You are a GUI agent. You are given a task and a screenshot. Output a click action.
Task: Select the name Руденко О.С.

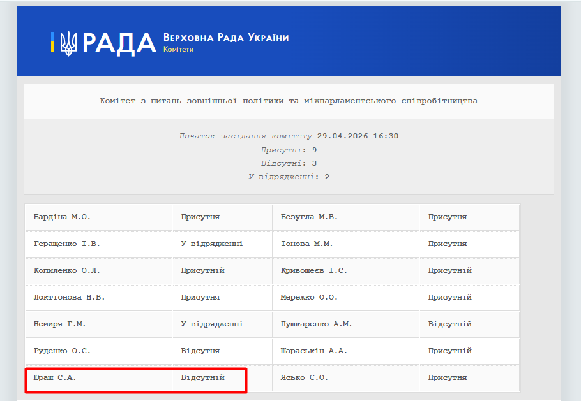[62, 351]
